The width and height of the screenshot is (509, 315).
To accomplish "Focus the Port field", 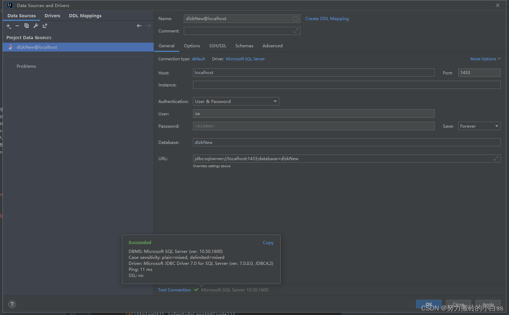I will [479, 73].
